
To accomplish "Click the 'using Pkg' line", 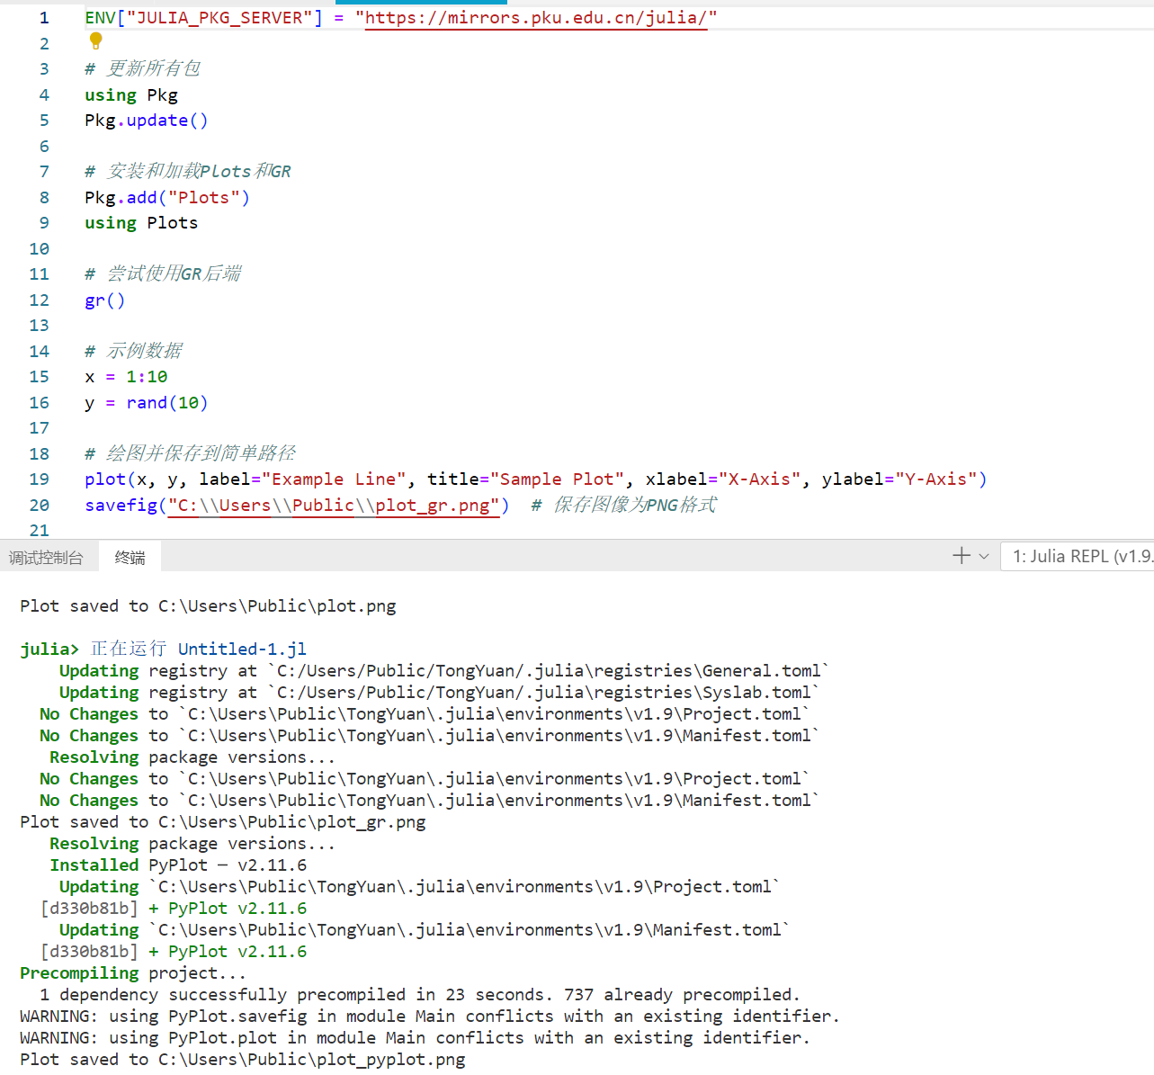I will pos(131,95).
